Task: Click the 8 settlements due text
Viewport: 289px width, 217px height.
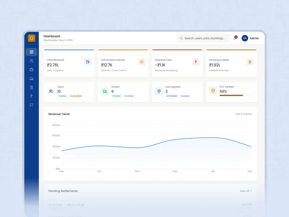Action: (219, 70)
